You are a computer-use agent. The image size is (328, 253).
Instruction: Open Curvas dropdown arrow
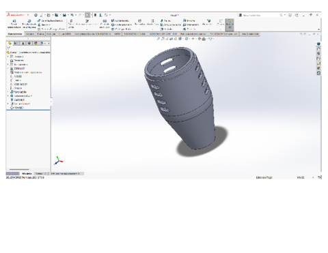(x=221, y=29)
